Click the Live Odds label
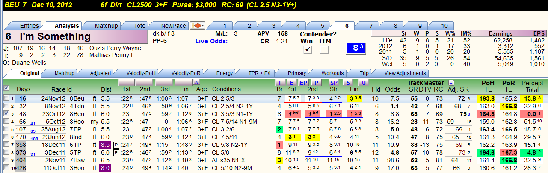 (212, 41)
